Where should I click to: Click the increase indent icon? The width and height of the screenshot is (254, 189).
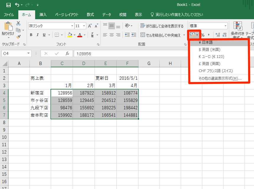point(134,35)
